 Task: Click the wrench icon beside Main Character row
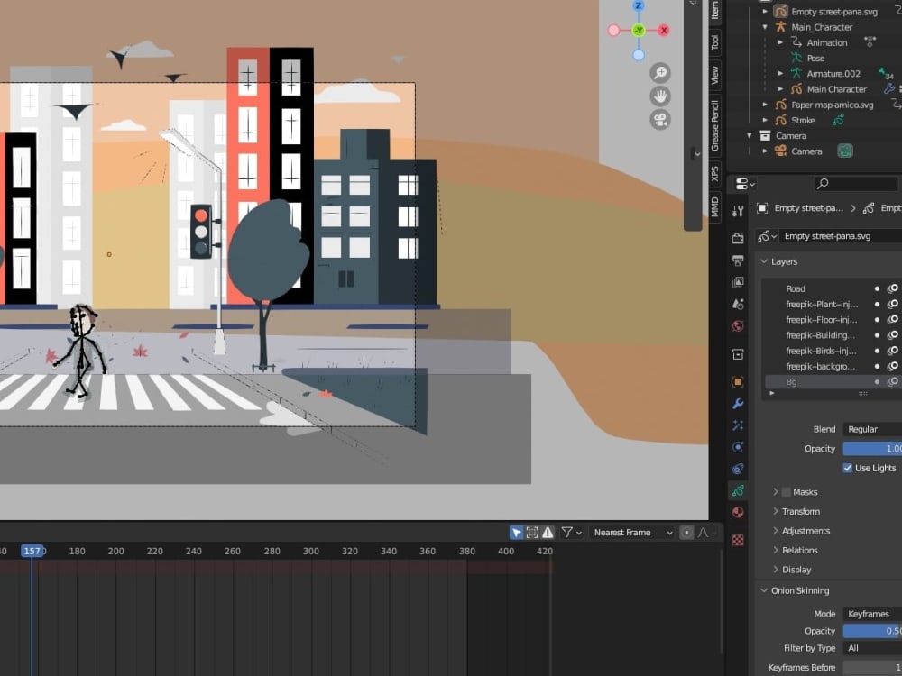889,89
